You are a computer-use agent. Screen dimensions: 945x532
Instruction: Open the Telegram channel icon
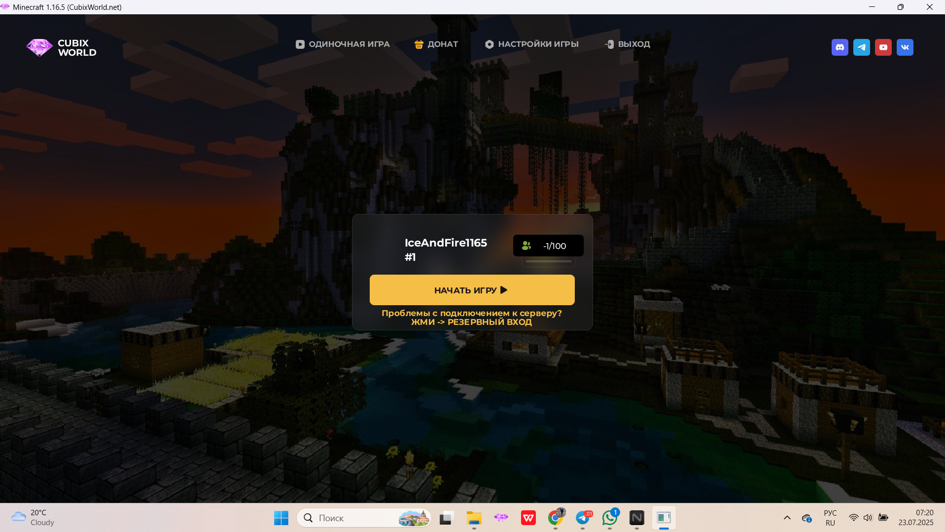pos(861,47)
